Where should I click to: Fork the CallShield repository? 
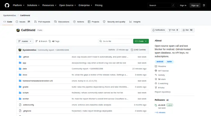(174, 30)
